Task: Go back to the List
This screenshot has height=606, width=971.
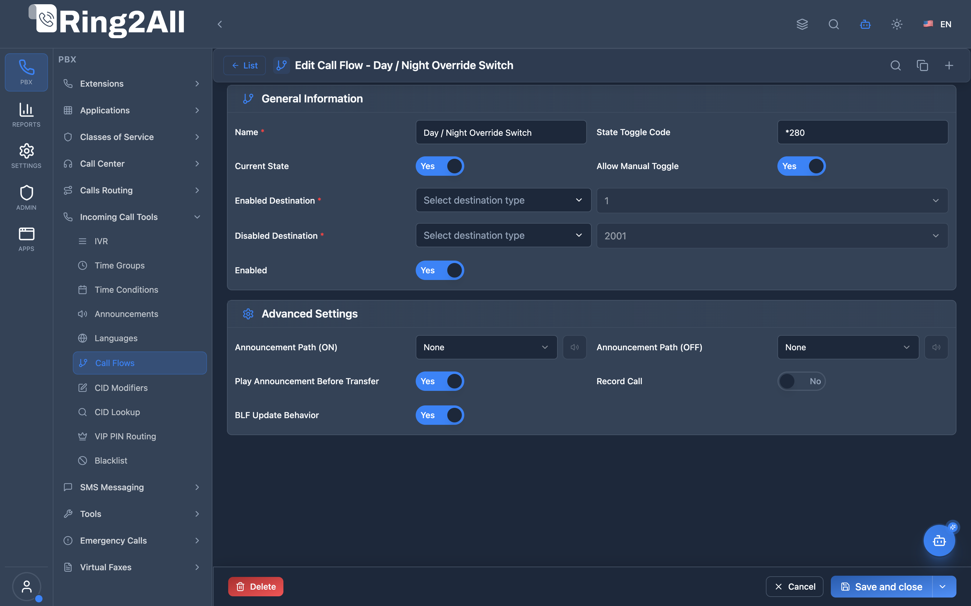Action: pos(244,65)
